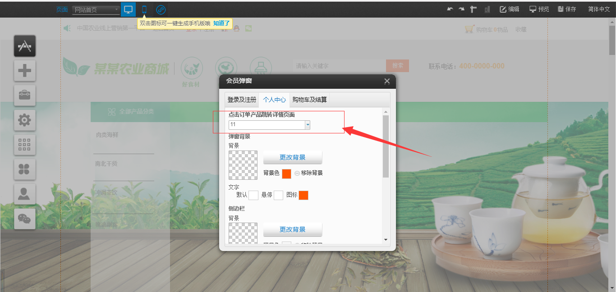Image resolution: width=616 pixels, height=292 pixels.
Task: Open the toolbox briefcase sidebar button
Action: 24,95
